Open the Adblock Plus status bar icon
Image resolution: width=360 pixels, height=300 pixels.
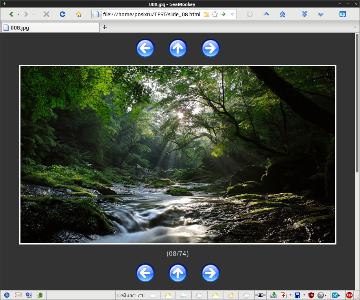click(x=349, y=295)
